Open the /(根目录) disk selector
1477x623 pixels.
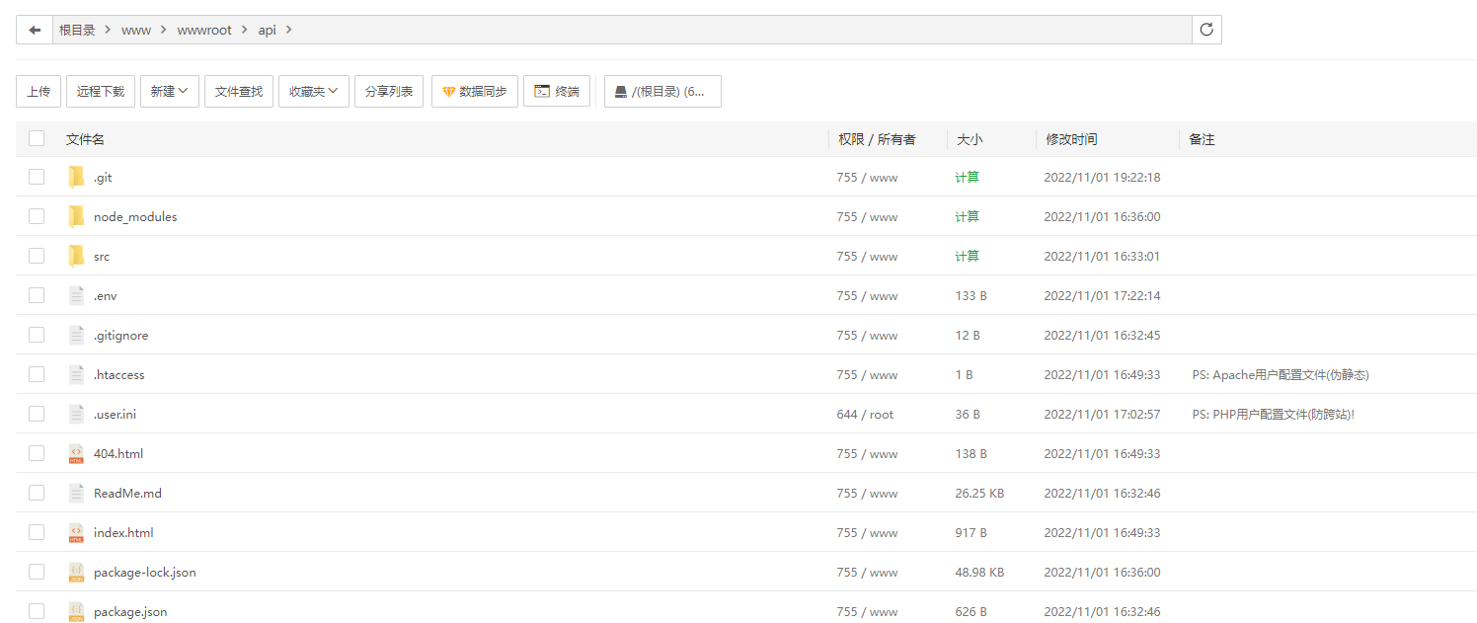662,91
